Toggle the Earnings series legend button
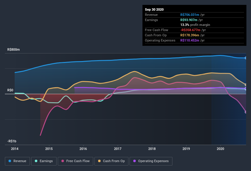Viewport: 251px width, 171px height. [x=44, y=161]
